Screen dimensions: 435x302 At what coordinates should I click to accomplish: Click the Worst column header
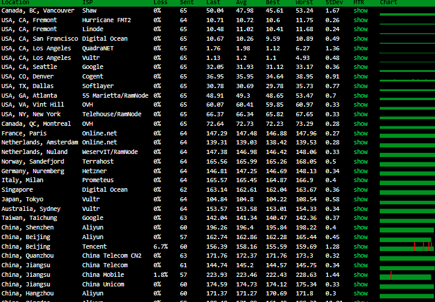(304, 2)
